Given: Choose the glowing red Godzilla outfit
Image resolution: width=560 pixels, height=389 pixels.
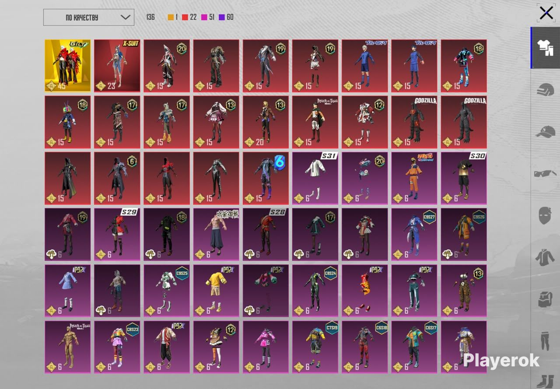Looking at the screenshot, I should (414, 122).
